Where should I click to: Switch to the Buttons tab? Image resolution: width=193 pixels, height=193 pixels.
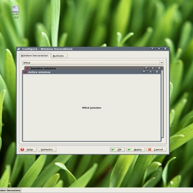pos(58,56)
